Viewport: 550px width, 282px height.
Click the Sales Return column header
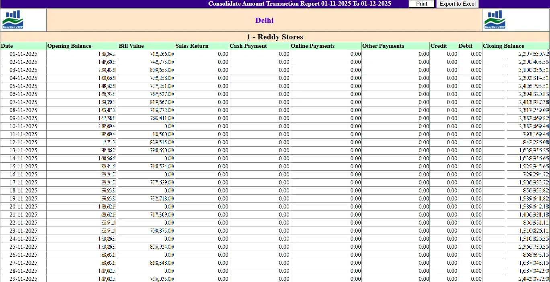point(202,46)
